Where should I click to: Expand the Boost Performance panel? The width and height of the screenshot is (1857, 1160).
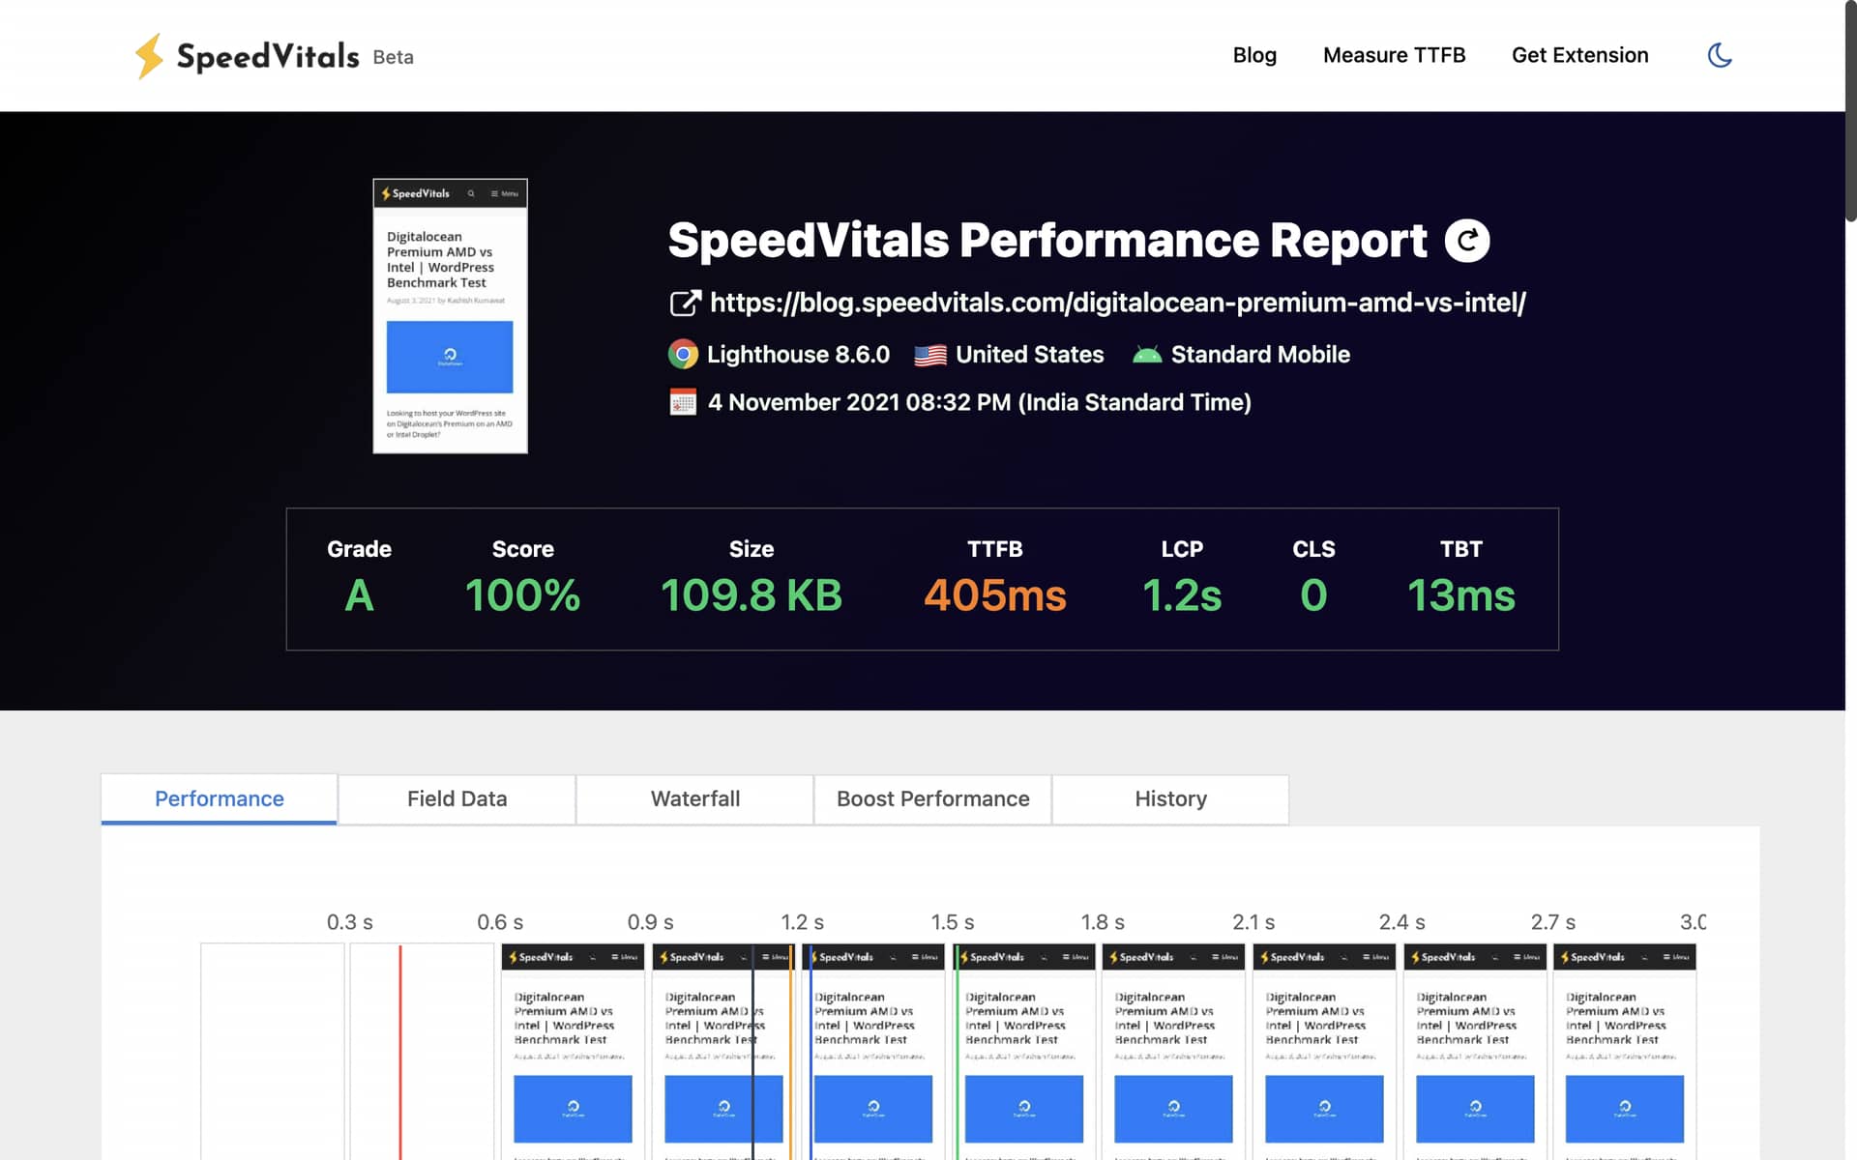pos(931,799)
